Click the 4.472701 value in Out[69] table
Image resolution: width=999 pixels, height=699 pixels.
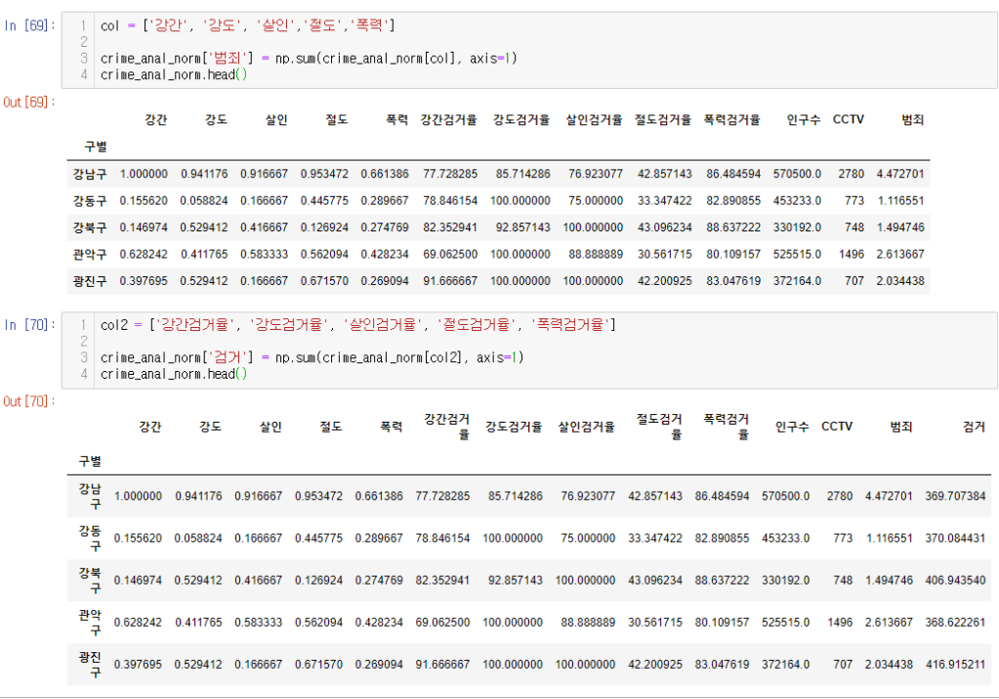tap(899, 174)
